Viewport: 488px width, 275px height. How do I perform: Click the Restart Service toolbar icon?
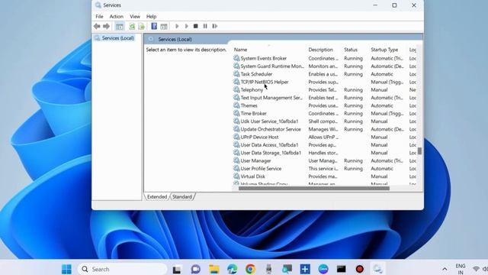[215, 26]
